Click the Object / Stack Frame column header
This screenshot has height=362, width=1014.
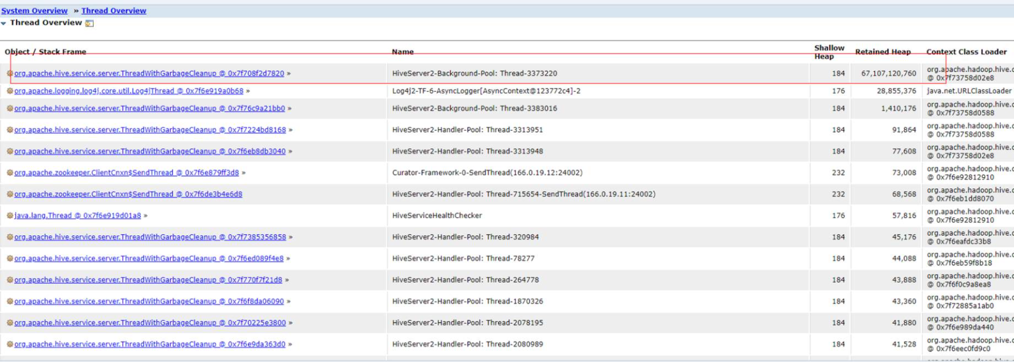click(x=46, y=52)
